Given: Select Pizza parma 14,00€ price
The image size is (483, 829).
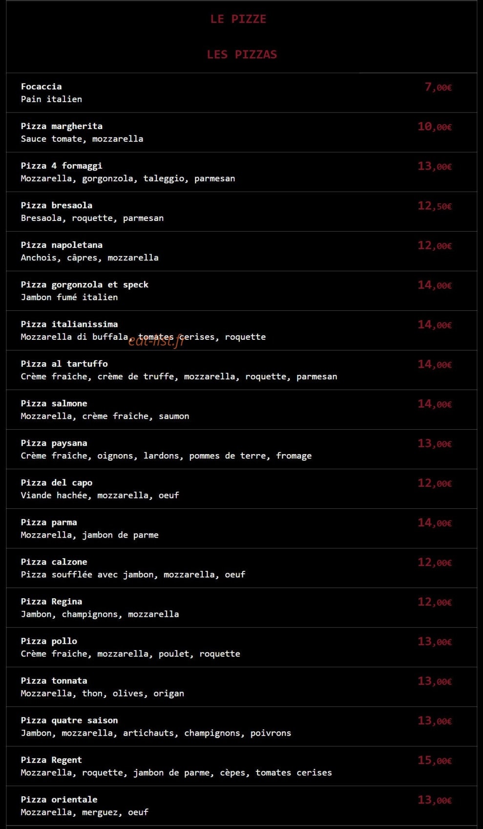Looking at the screenshot, I should coord(435,523).
